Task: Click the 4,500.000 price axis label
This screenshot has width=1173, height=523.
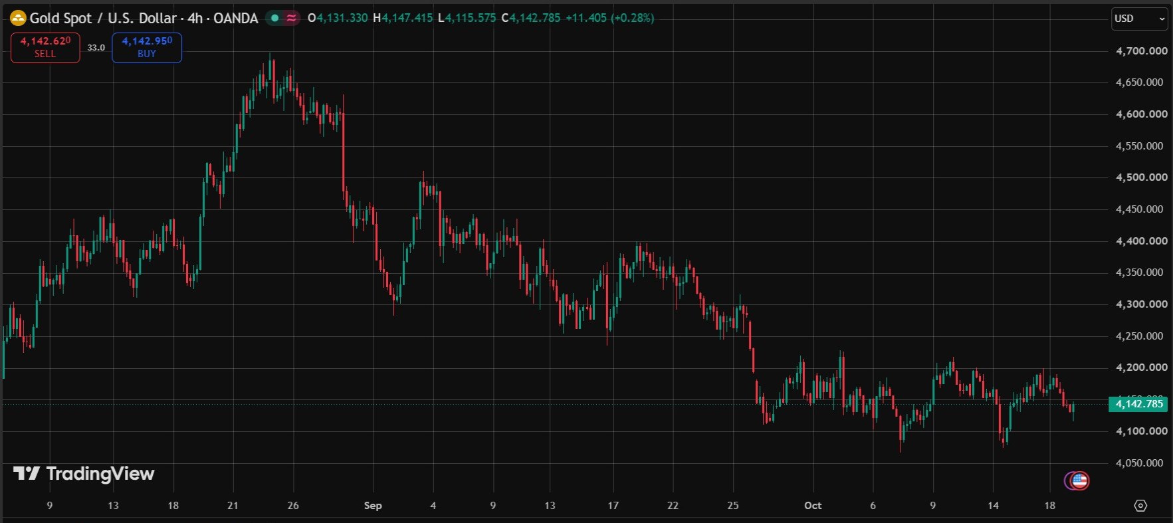Action: coord(1141,177)
